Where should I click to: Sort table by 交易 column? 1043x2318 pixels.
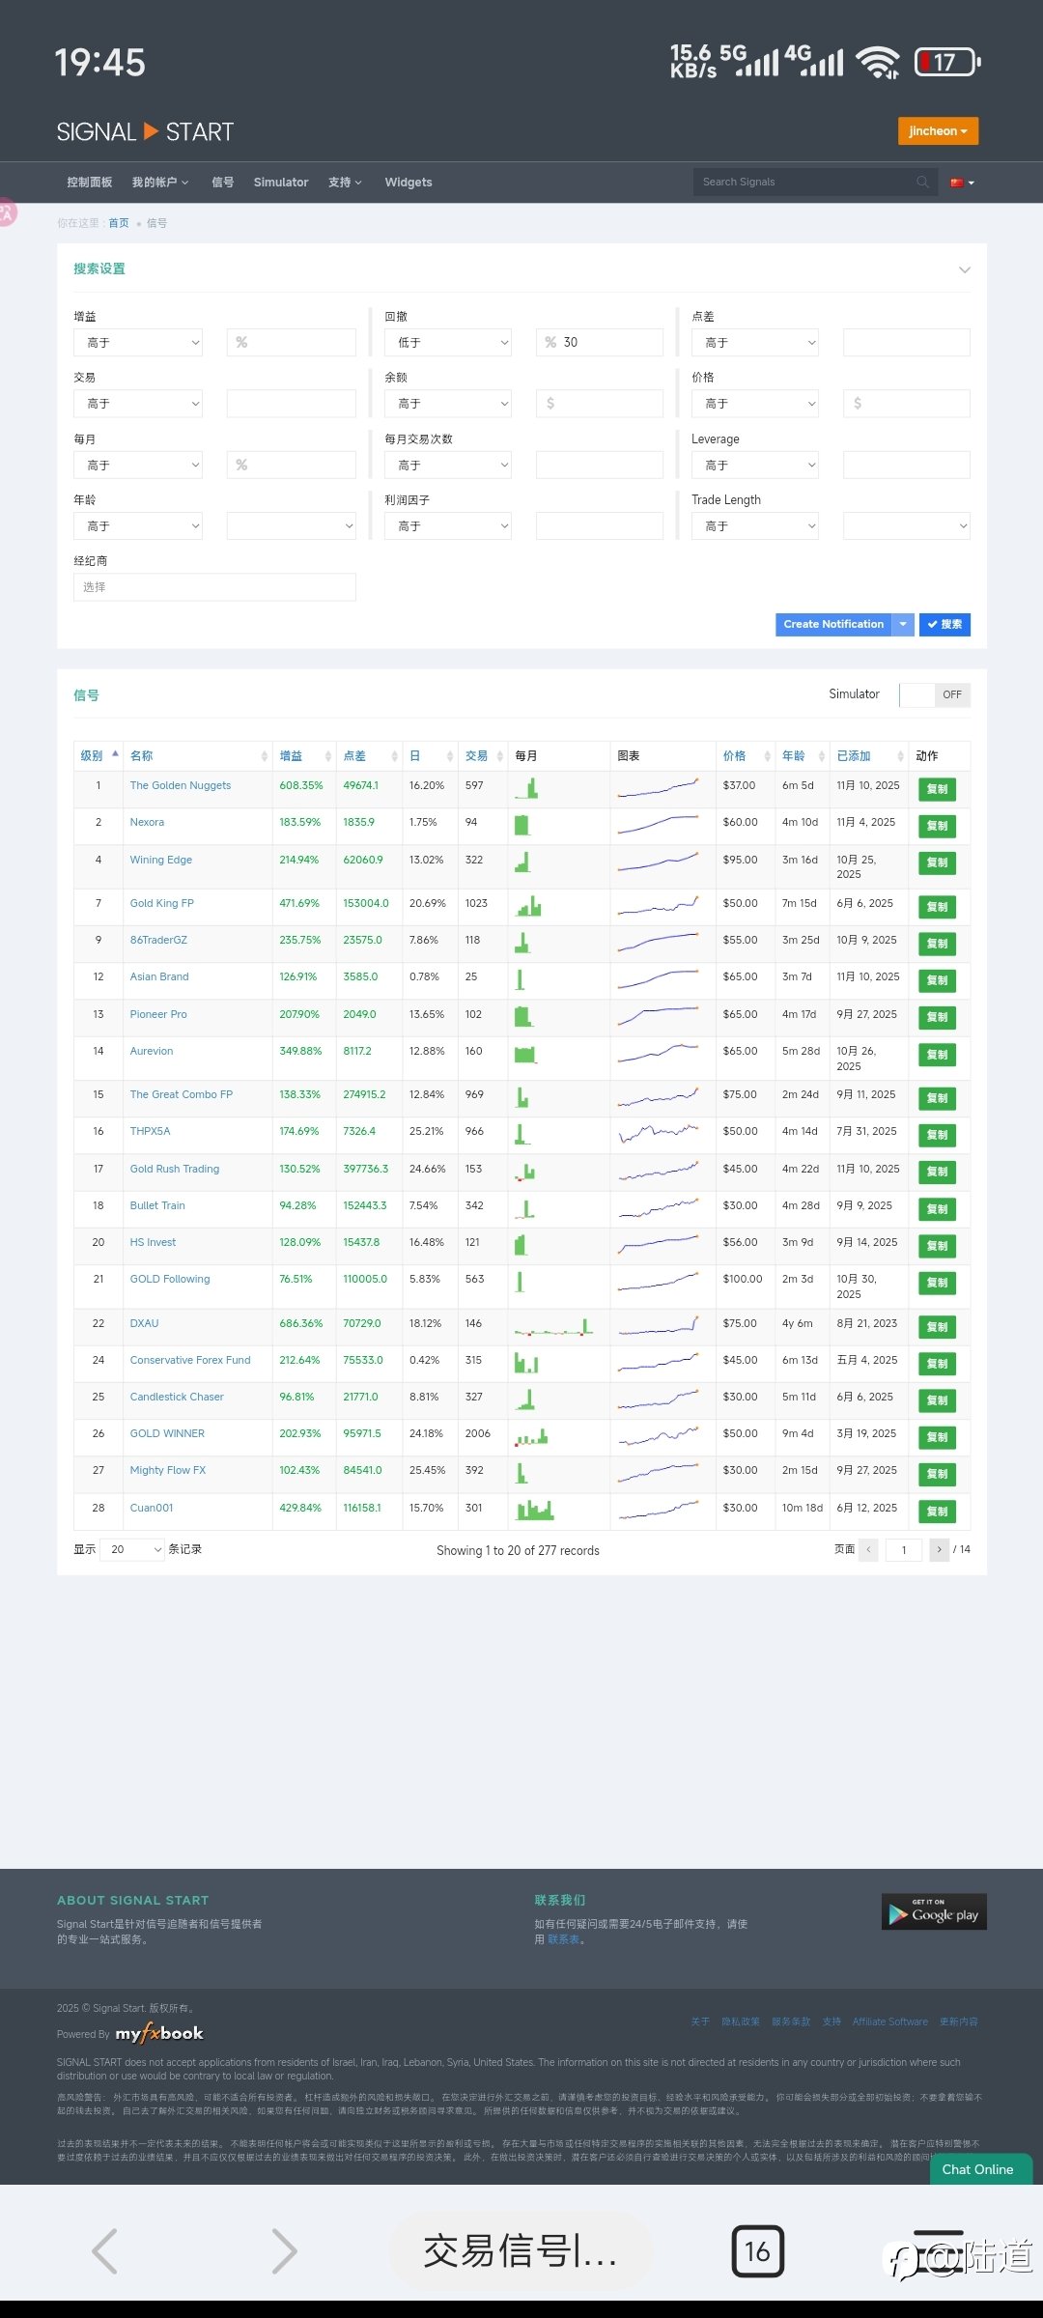click(x=483, y=755)
